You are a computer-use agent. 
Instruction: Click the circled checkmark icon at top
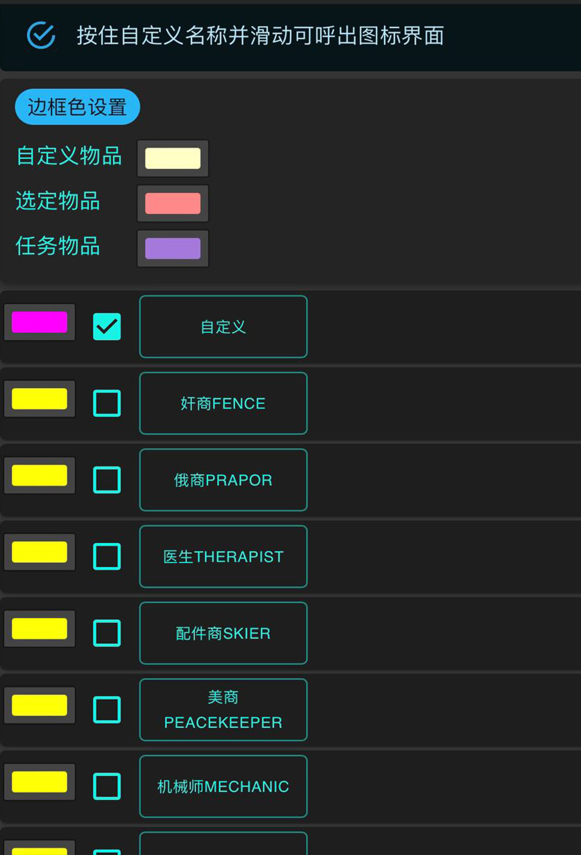pos(41,35)
